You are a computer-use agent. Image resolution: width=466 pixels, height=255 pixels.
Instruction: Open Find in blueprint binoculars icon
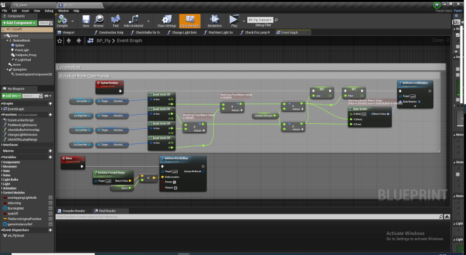tap(115, 19)
